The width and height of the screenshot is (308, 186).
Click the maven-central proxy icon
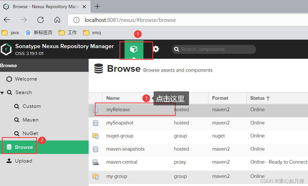(x=96, y=162)
